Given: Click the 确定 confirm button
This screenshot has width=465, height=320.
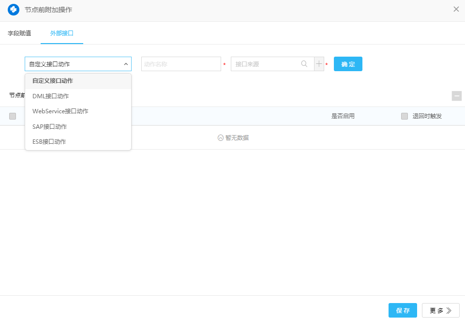Looking at the screenshot, I should tap(348, 64).
